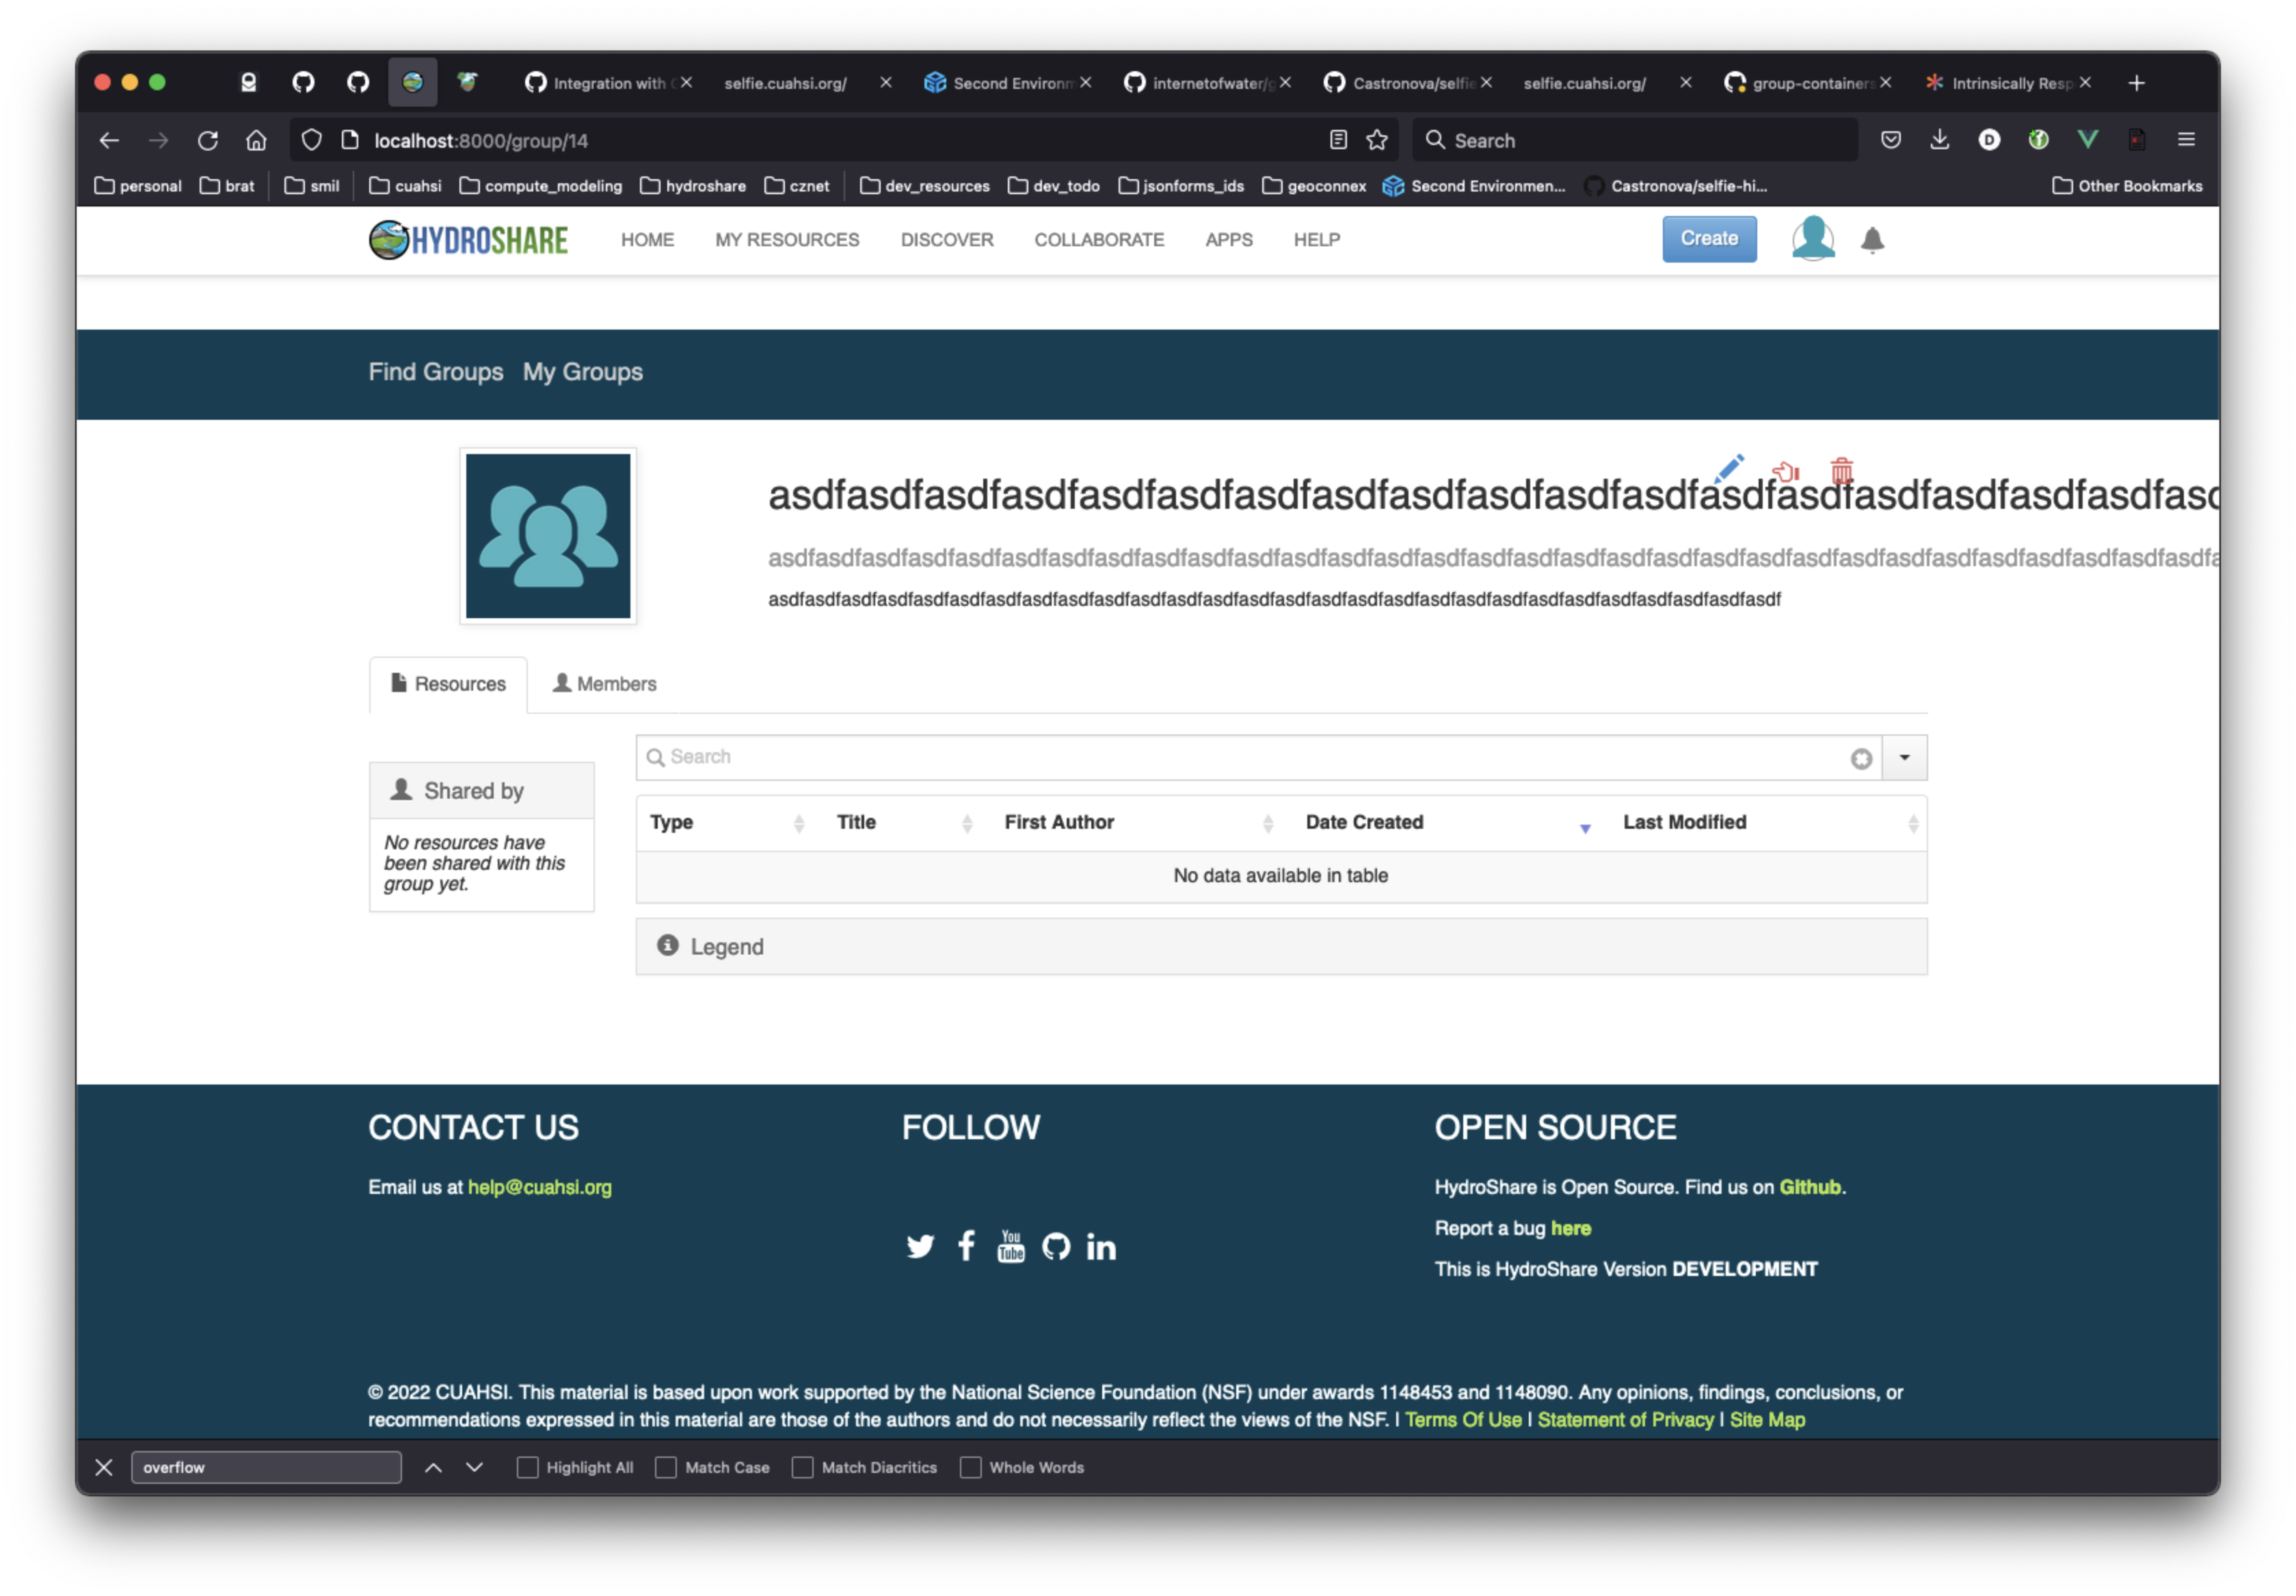Click the resources Search input field

(1250, 757)
